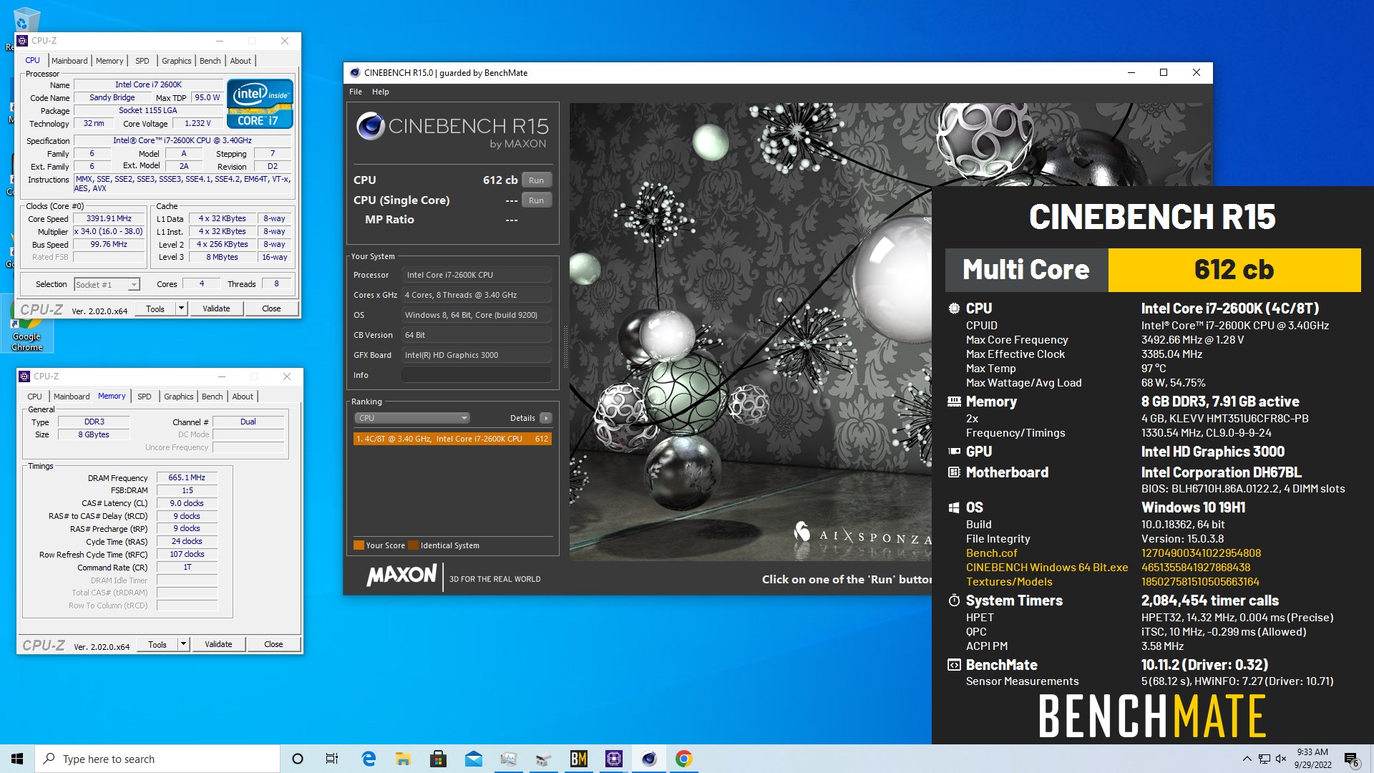Image resolution: width=1374 pixels, height=773 pixels.
Task: Open Bench tab in CPU-Z Memory window
Action: [212, 397]
